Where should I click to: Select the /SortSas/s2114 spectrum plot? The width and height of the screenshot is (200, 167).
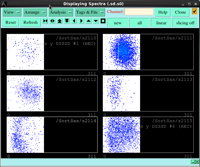pyautogui.click(x=52, y=135)
